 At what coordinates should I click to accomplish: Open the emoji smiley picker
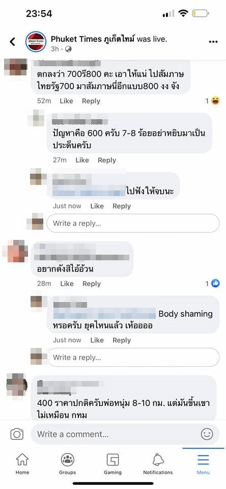pos(207,434)
